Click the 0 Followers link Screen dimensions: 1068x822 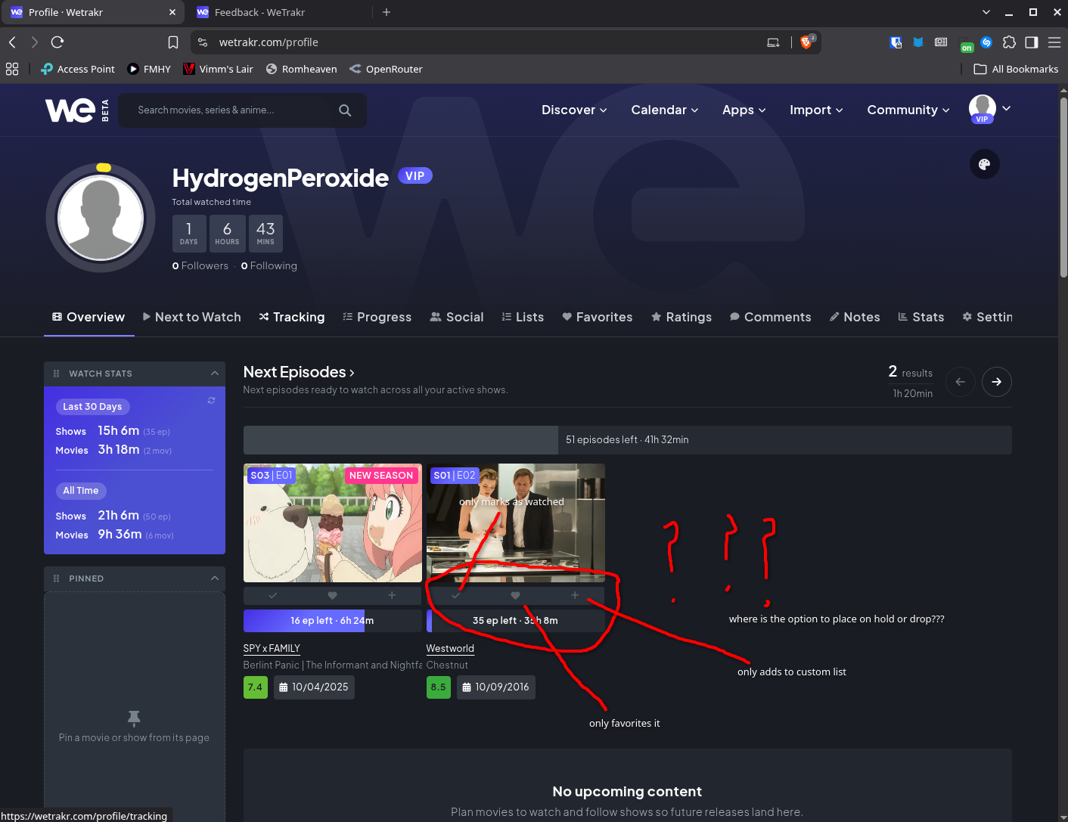(x=200, y=265)
